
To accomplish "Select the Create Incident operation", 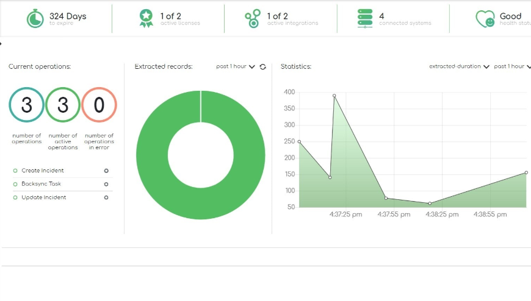I will pos(42,171).
